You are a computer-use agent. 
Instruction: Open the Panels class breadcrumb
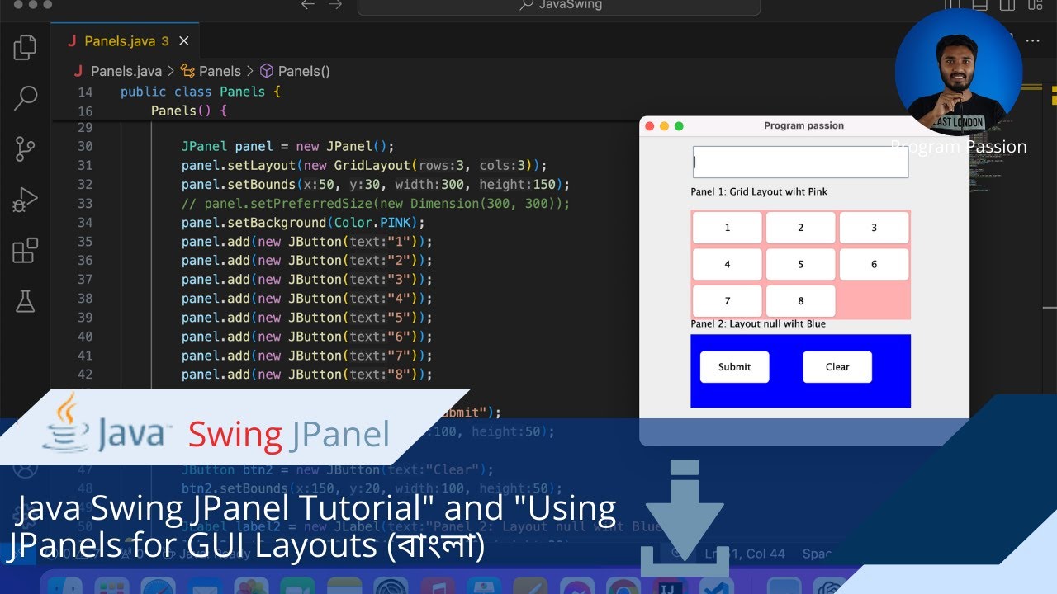211,71
